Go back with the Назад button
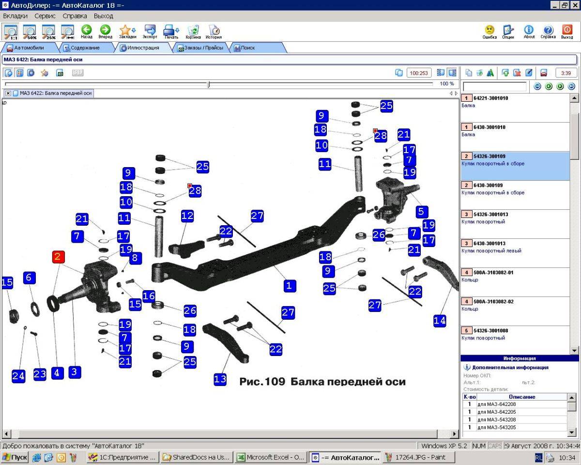This screenshot has width=581, height=465. click(87, 31)
